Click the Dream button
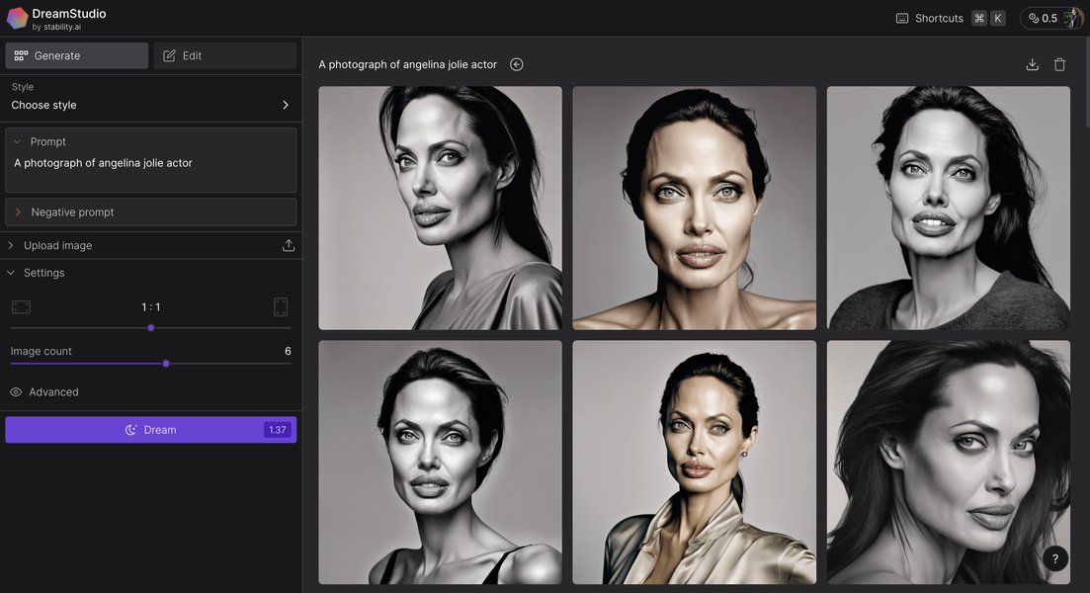 pos(151,430)
